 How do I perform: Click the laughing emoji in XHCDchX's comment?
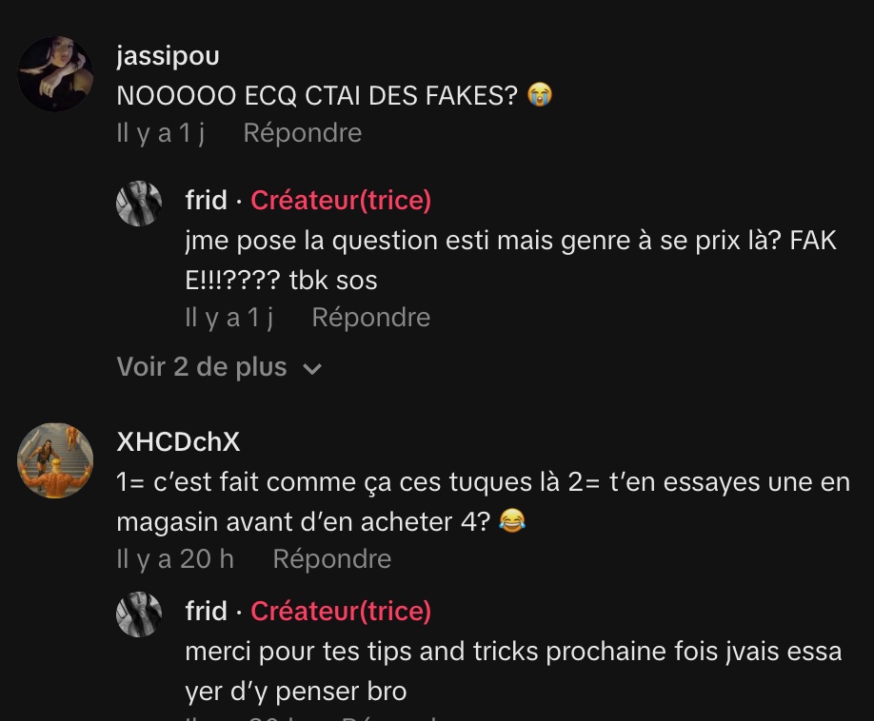click(511, 520)
